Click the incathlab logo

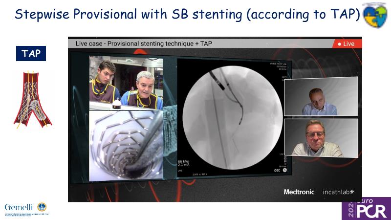[339, 192]
